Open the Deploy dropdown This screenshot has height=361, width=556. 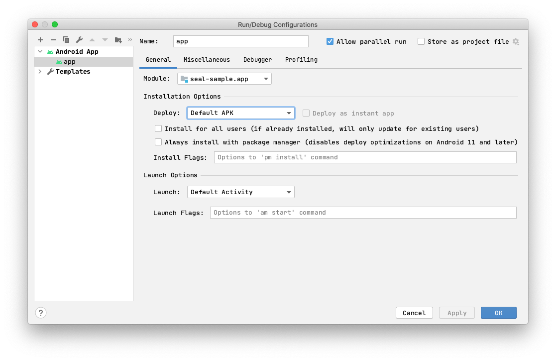(240, 113)
